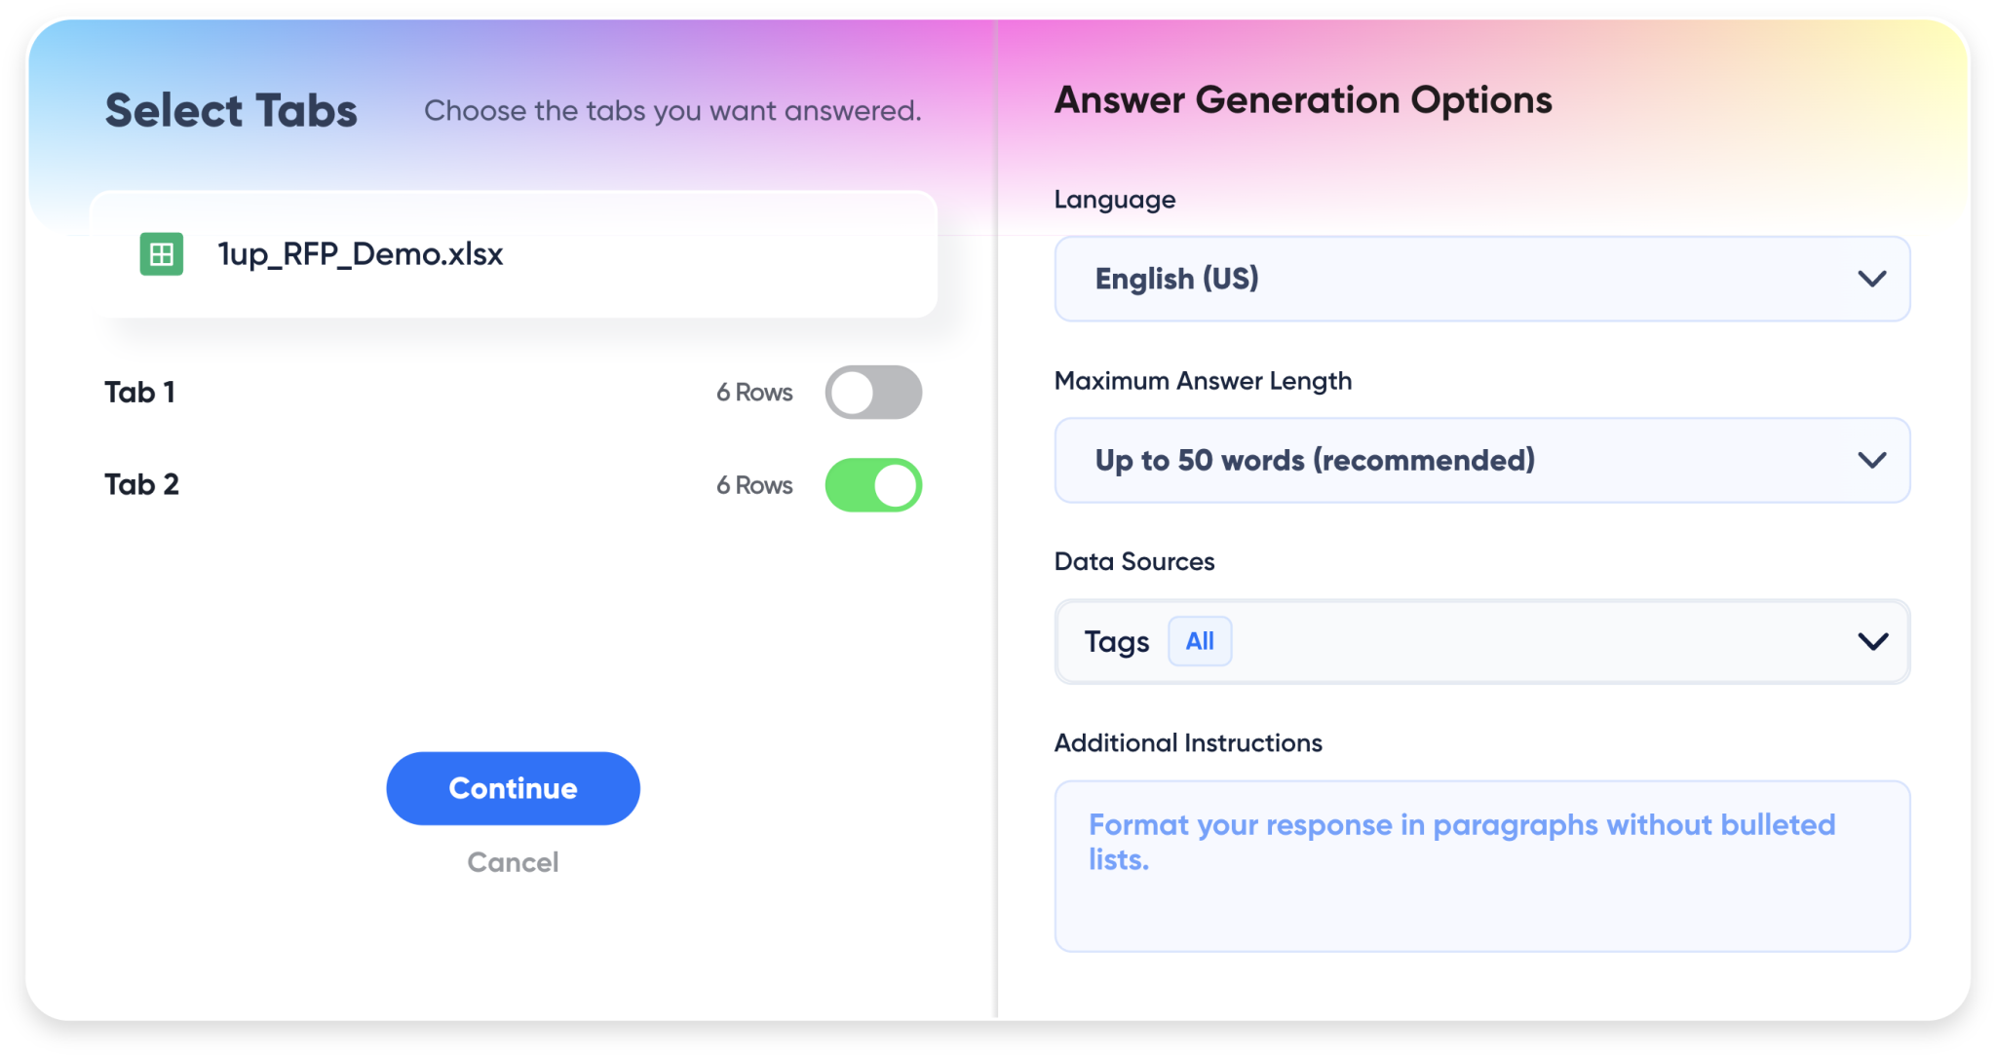Open the Data Sources chevron for Tags
The image size is (1996, 1060).
point(1872,641)
